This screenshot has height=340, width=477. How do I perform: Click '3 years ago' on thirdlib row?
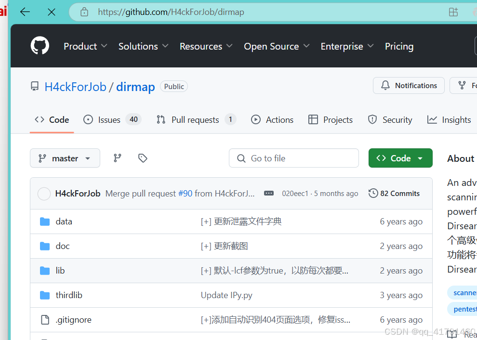click(401, 295)
